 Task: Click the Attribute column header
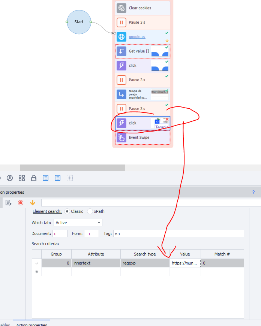pyautogui.click(x=96, y=254)
